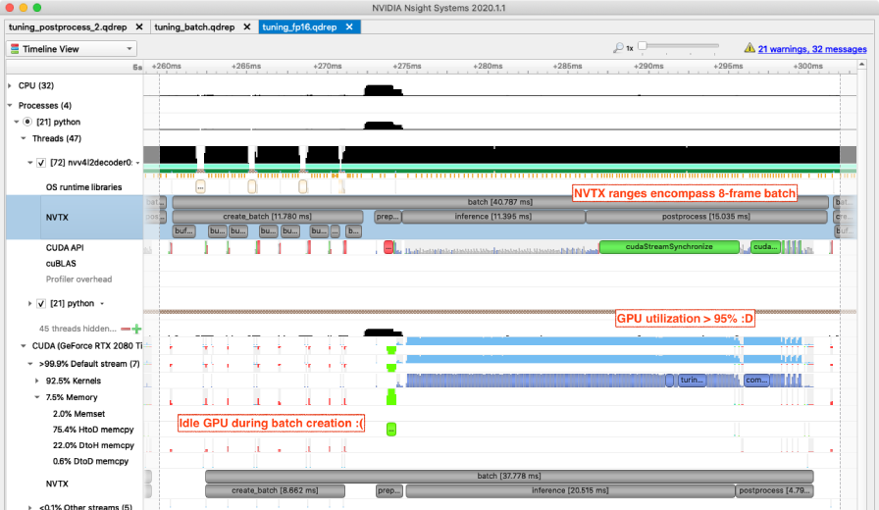Select the 22.0% DtoH memcpy row

pos(93,445)
